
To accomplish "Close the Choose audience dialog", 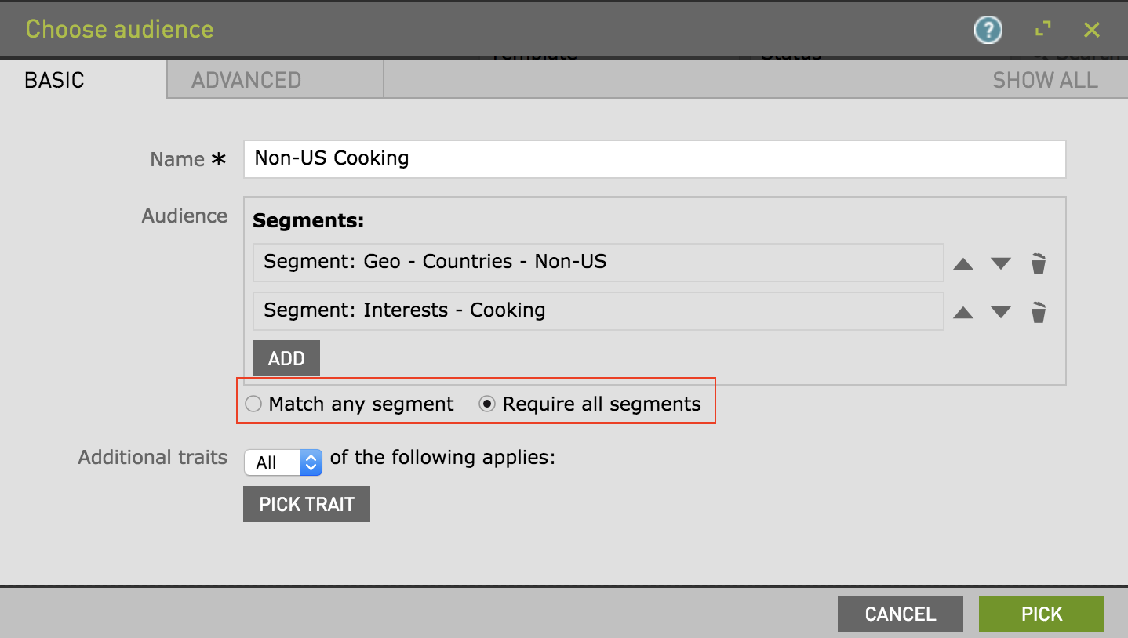I will coord(1091,30).
